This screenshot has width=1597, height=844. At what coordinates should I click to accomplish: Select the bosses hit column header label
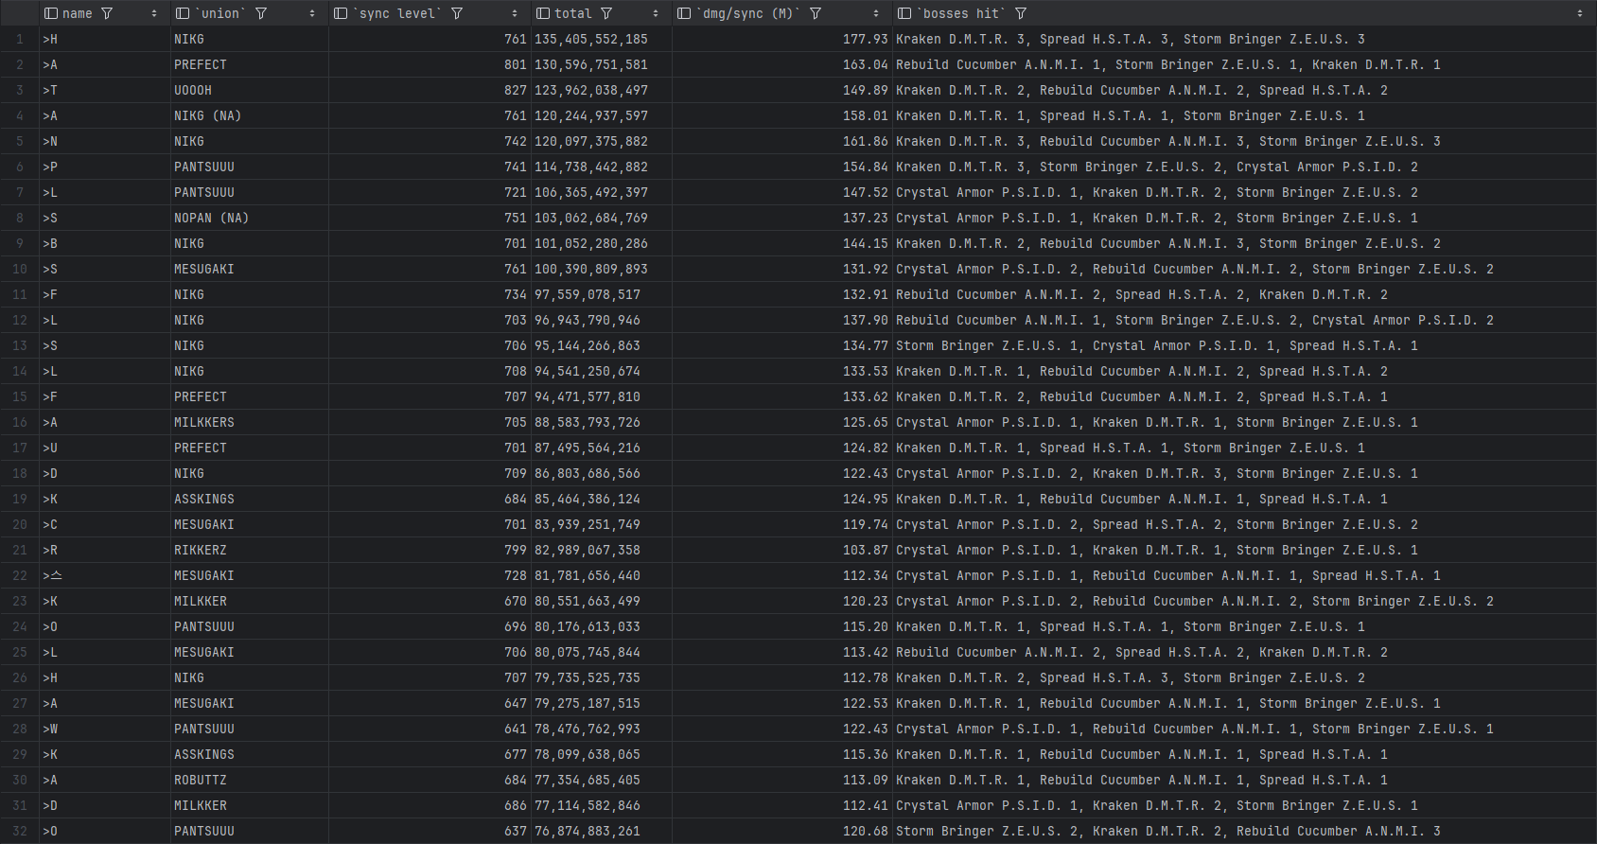click(x=960, y=13)
